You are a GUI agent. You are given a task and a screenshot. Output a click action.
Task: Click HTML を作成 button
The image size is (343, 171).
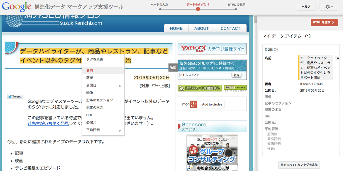click(x=324, y=22)
